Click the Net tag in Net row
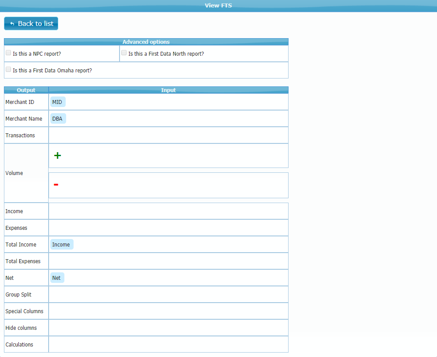Viewport: 437px width, 357px height. [57, 278]
